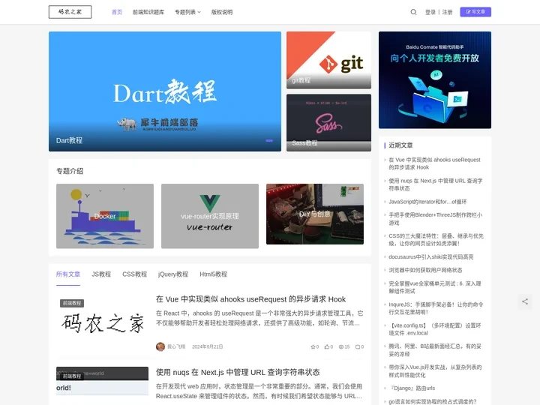Open recent post CSS的三大魔法特性

[436, 240]
